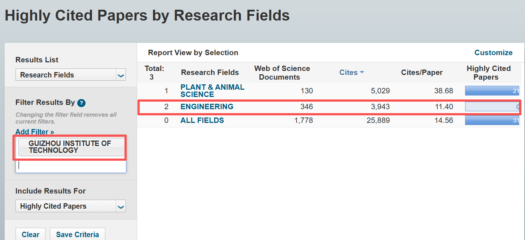Click the Engineering highly cited papers bar
This screenshot has height=240, width=525.
pyautogui.click(x=492, y=107)
